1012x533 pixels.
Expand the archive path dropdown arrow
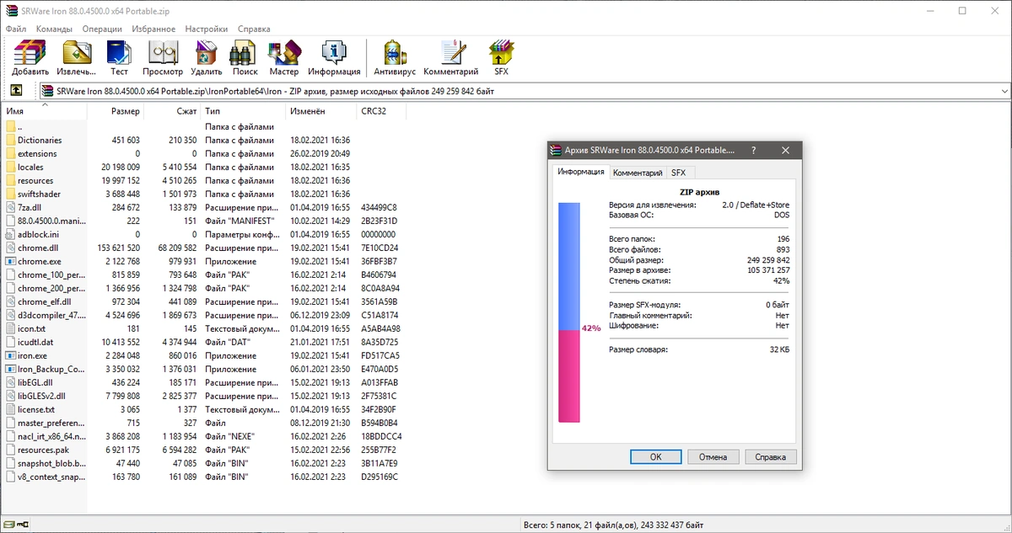(1004, 91)
